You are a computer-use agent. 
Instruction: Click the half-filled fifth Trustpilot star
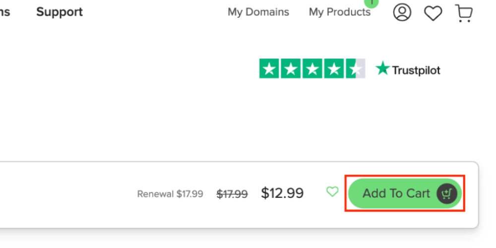(355, 69)
